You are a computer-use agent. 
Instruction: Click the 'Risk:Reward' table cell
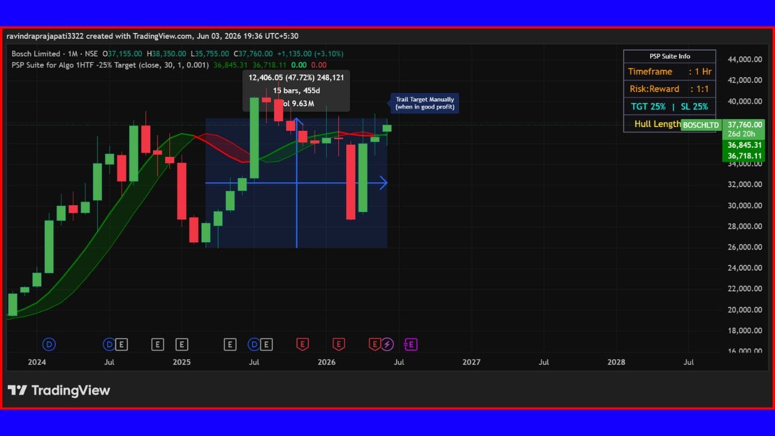tap(655, 89)
